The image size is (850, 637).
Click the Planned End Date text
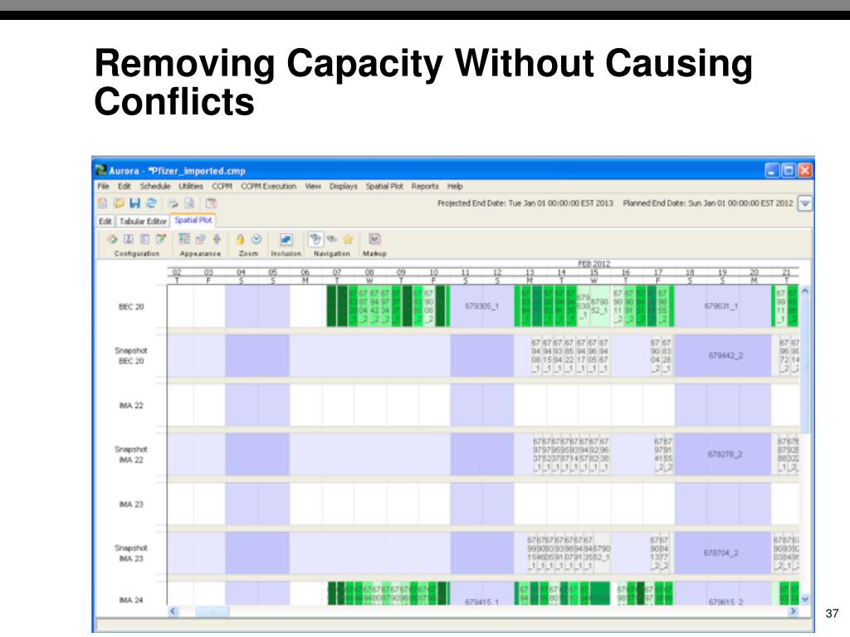pyautogui.click(x=708, y=204)
